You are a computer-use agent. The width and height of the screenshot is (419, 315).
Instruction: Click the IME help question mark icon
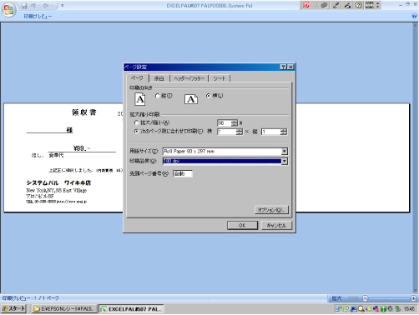click(358, 5)
